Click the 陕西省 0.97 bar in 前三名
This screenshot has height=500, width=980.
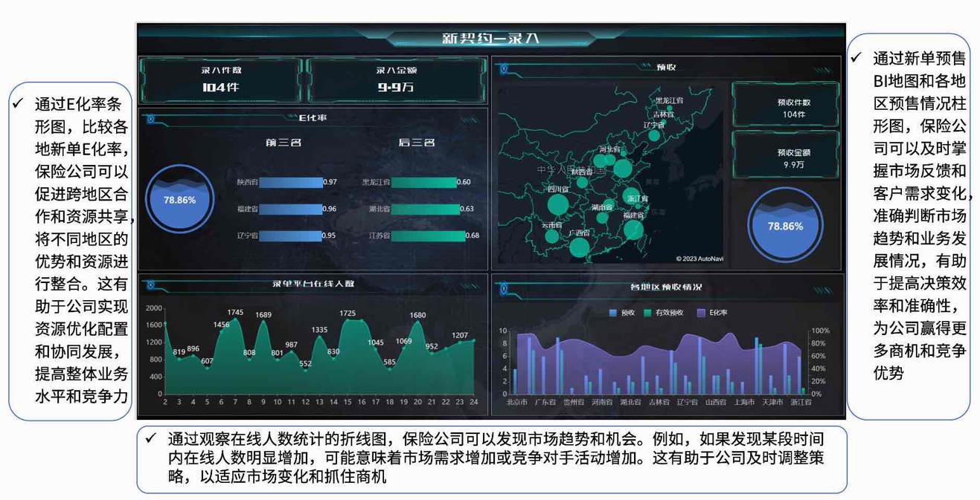coord(291,182)
